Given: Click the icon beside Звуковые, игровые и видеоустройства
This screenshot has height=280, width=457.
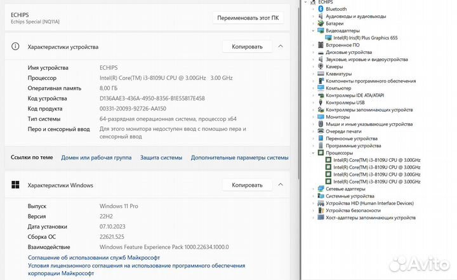Looking at the screenshot, I should tap(321, 59).
